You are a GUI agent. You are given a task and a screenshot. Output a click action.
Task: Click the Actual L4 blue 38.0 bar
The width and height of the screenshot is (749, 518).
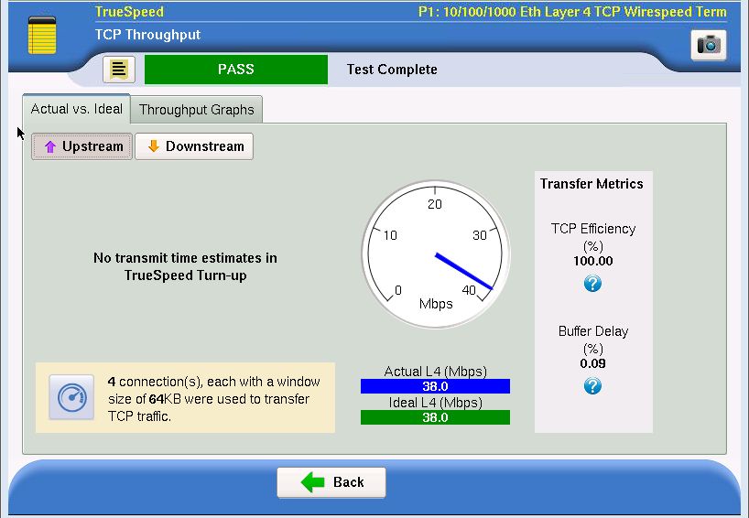[435, 386]
